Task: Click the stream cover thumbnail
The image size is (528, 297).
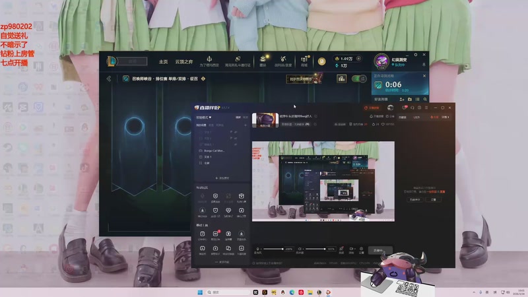Action: (x=265, y=120)
